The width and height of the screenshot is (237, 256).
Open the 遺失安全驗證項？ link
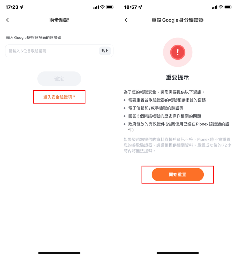[x=59, y=97]
